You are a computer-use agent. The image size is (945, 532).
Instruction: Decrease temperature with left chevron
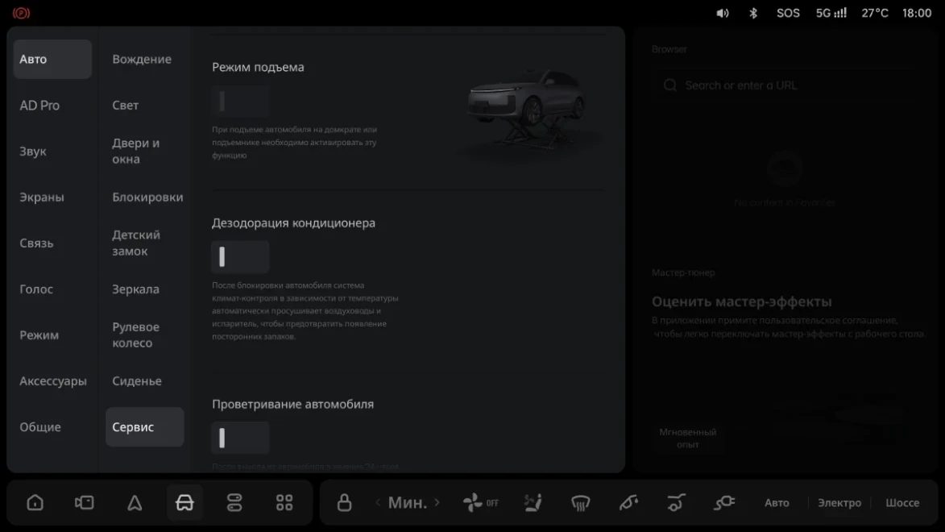coord(378,502)
